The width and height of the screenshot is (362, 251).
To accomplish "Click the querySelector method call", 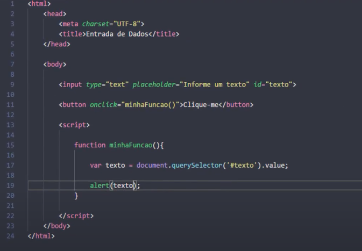I will [197, 166].
